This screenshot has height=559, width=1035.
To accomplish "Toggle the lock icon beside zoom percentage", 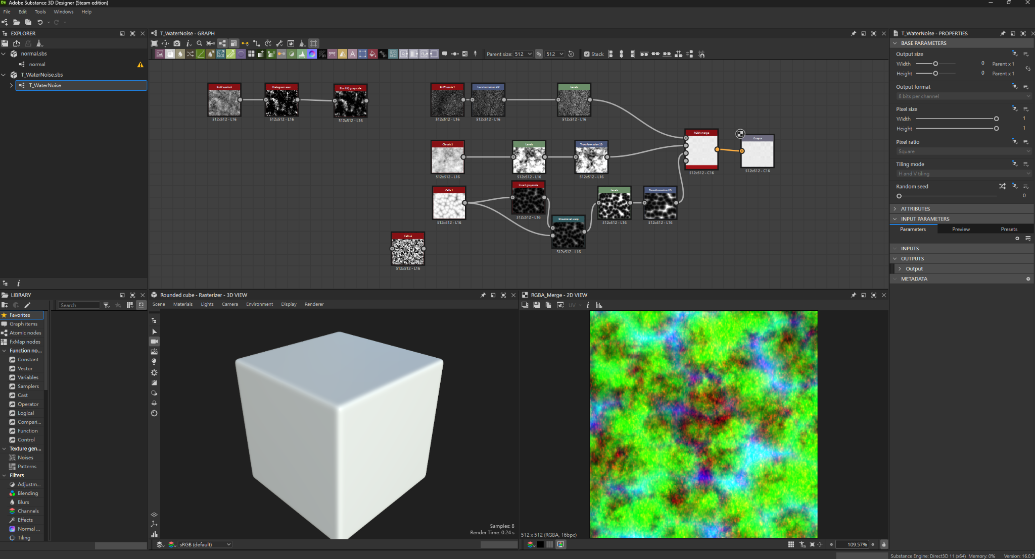I will tap(884, 544).
